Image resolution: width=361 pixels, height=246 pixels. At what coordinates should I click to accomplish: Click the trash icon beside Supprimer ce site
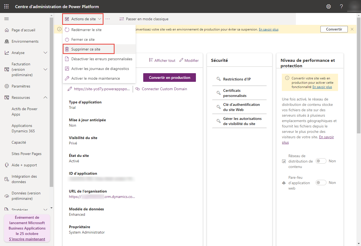[67, 49]
